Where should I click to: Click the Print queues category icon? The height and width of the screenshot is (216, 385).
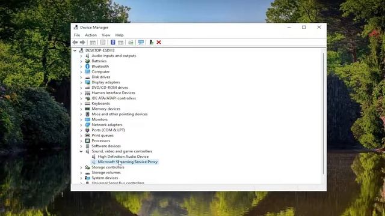87,136
